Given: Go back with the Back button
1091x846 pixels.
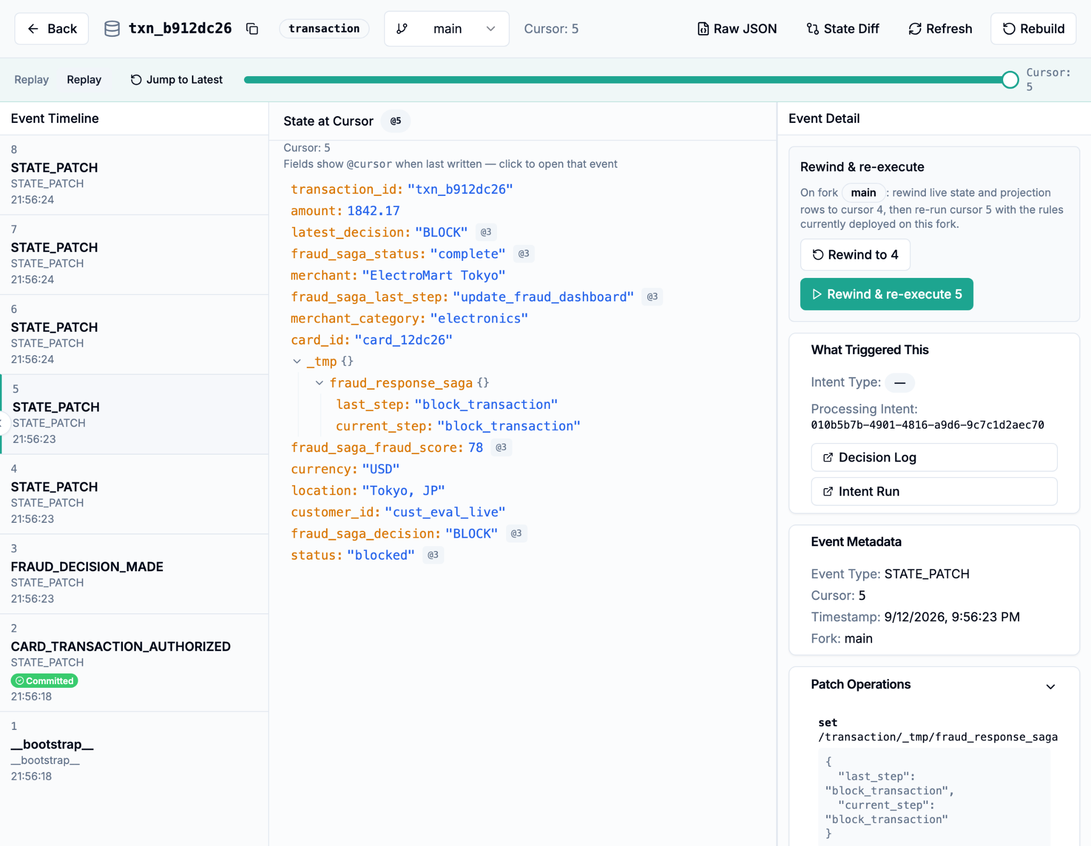Looking at the screenshot, I should click(x=52, y=29).
